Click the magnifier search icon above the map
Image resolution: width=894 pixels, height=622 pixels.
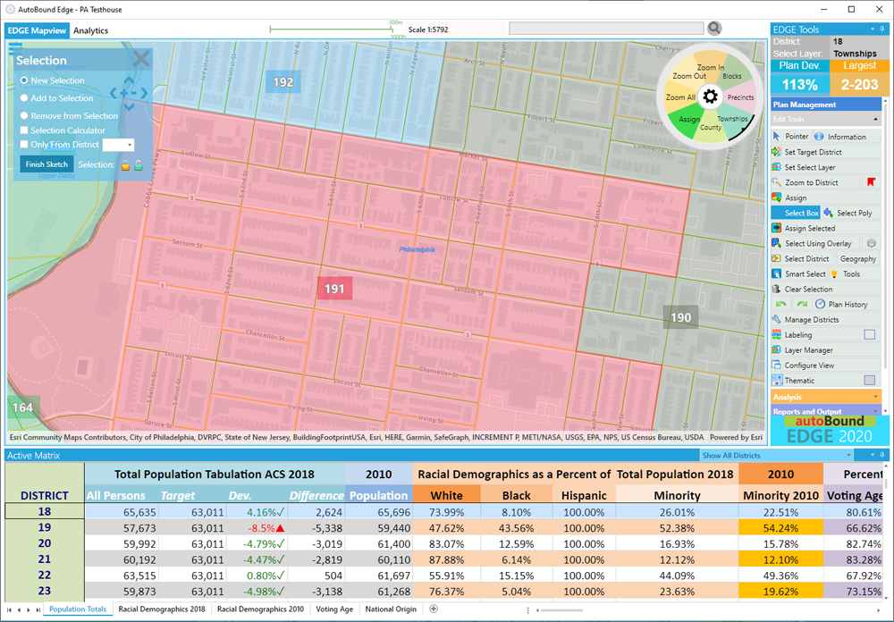(x=714, y=28)
